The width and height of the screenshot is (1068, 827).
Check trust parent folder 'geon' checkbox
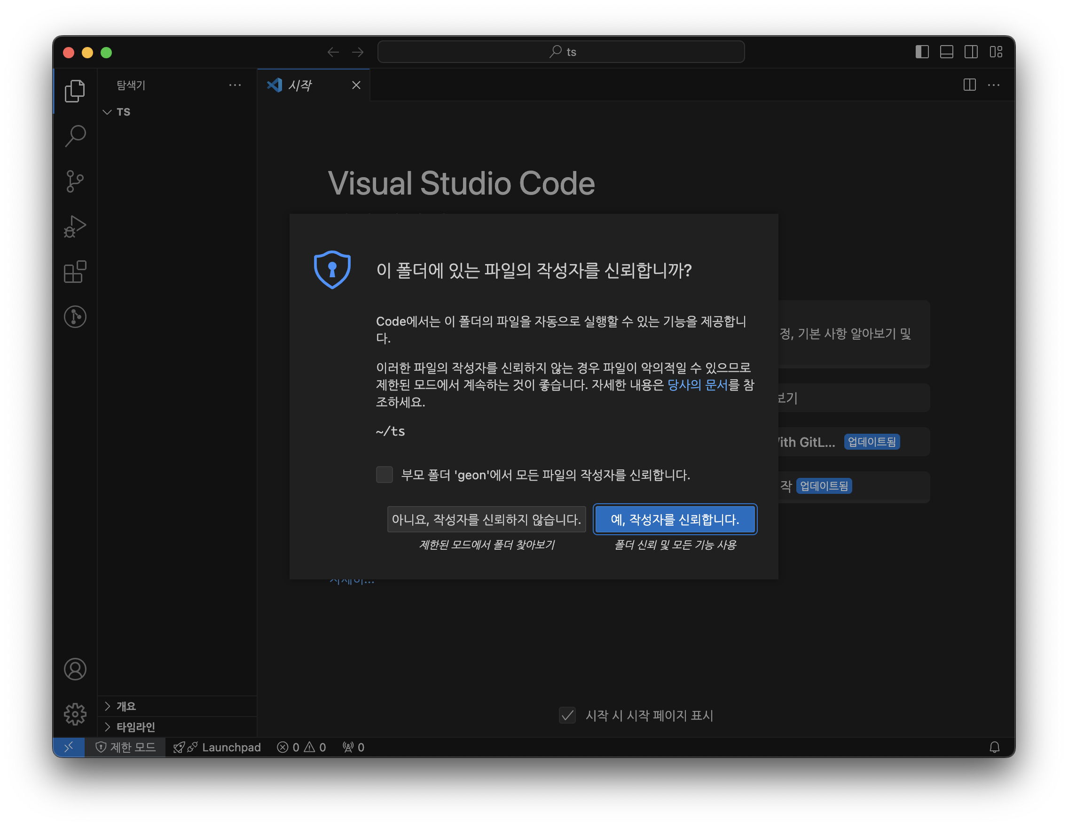tap(385, 475)
